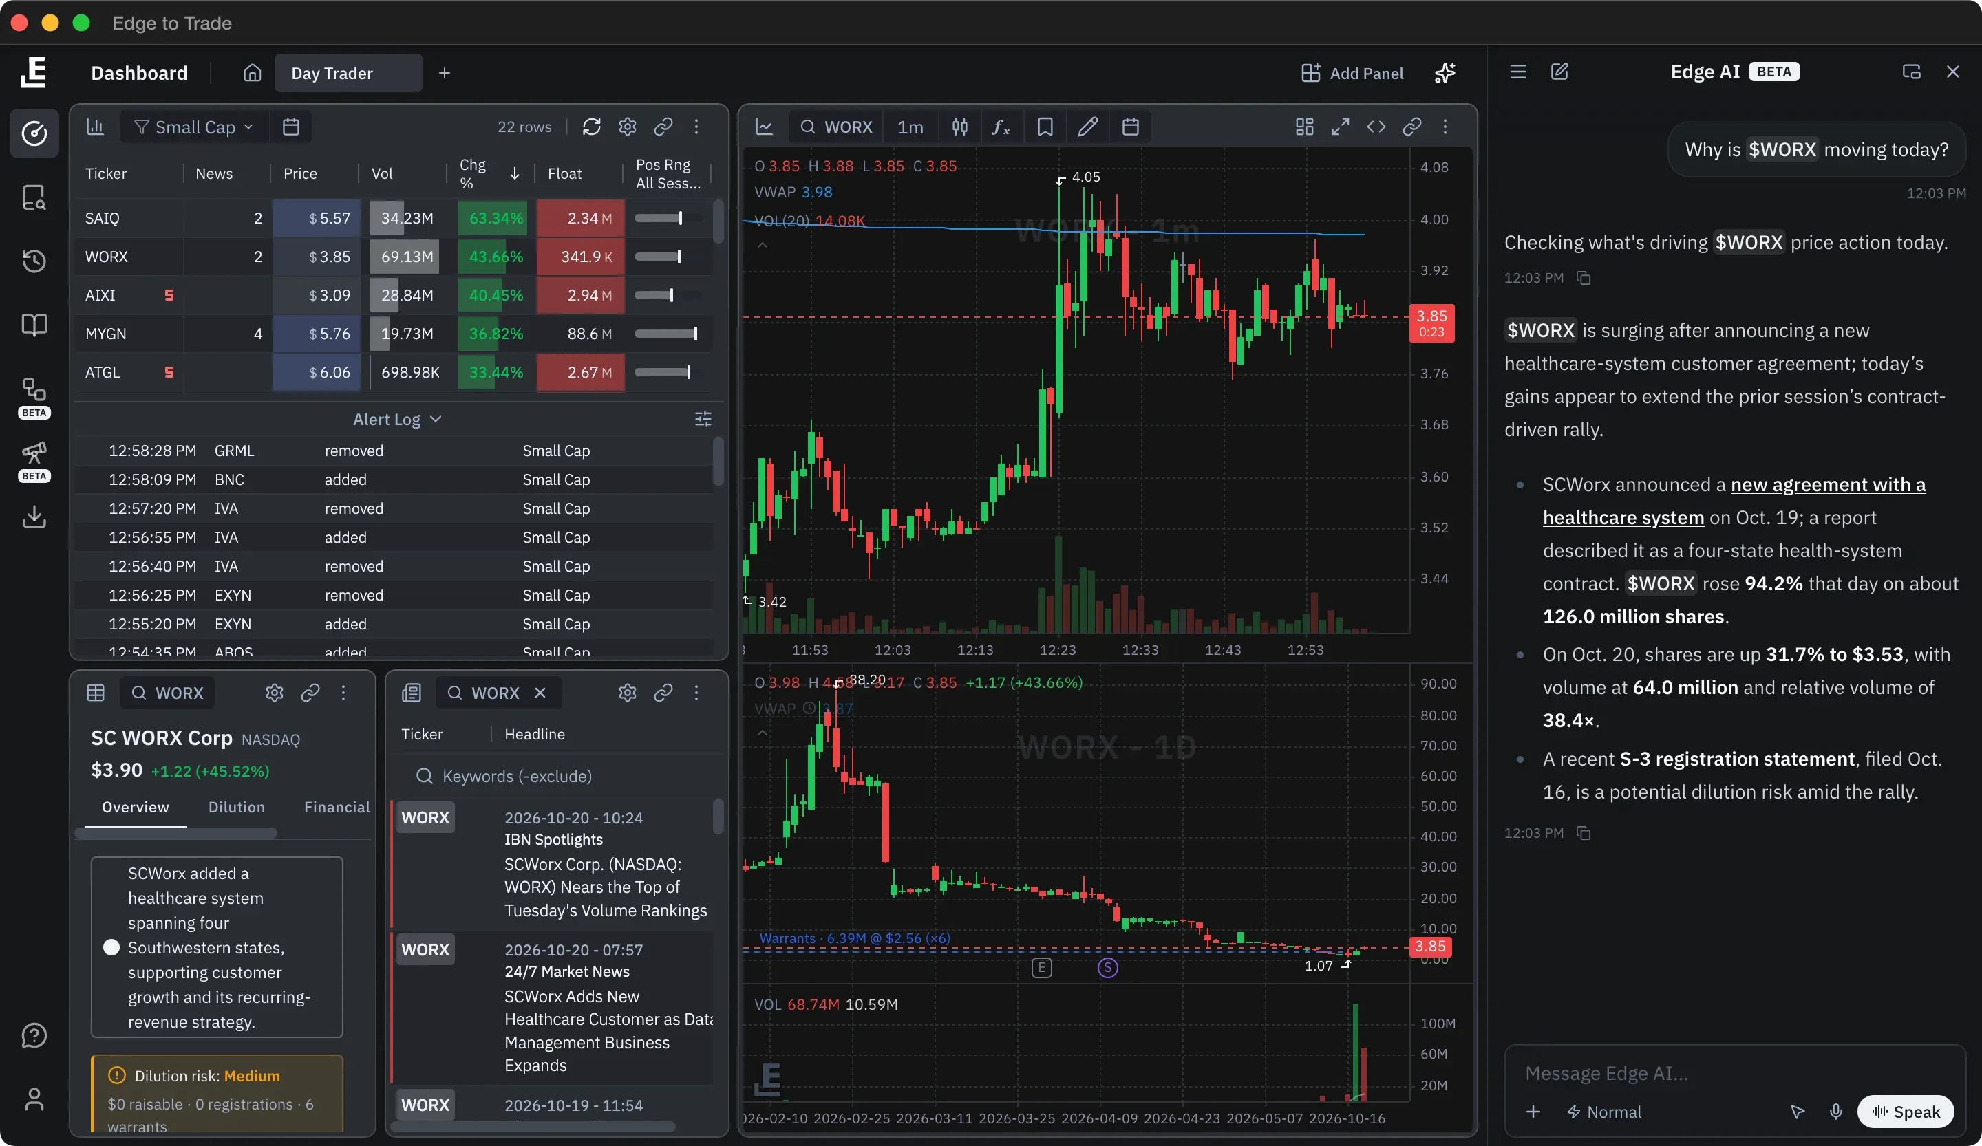
Task: Open scanner panel more options menu
Action: pyautogui.click(x=696, y=127)
